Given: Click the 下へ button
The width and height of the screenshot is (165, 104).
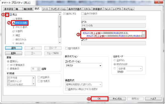Looking at the screenshot, I should pos(33,53).
